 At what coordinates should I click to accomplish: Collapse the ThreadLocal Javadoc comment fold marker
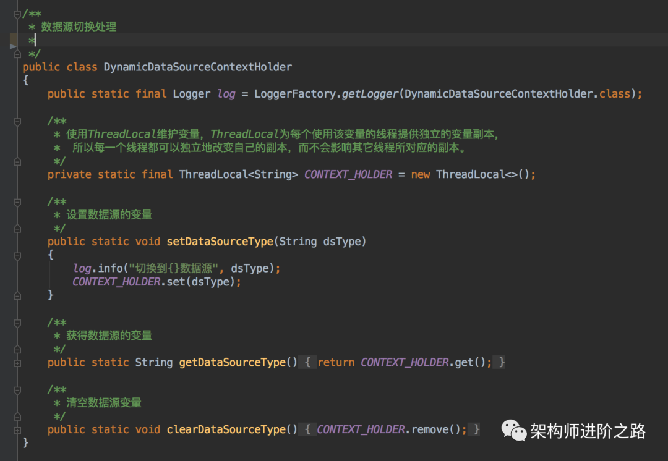17,122
